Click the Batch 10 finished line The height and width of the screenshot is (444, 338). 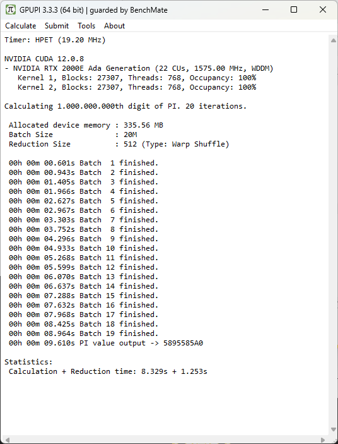(83, 248)
